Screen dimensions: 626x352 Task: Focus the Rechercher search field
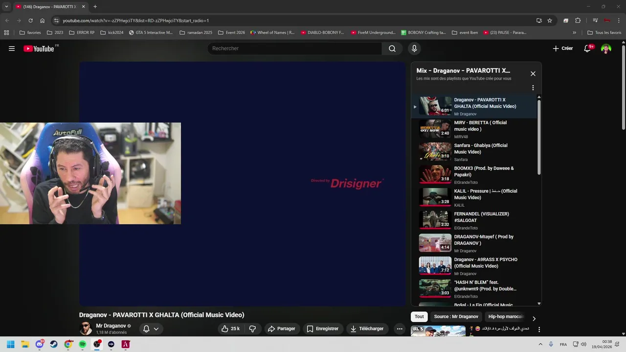click(x=294, y=48)
